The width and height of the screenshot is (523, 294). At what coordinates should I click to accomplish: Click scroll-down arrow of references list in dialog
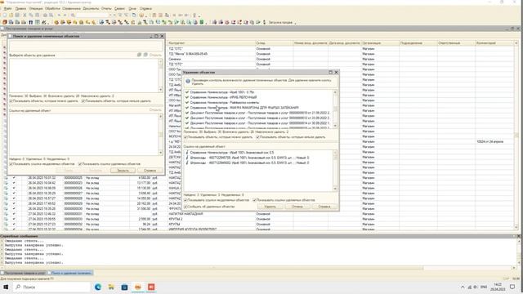(335, 189)
